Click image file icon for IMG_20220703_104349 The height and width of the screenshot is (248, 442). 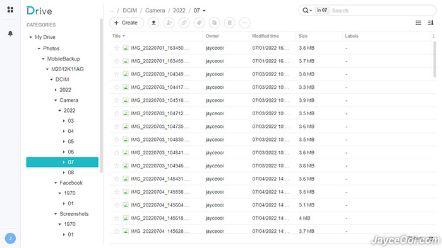tap(126, 74)
